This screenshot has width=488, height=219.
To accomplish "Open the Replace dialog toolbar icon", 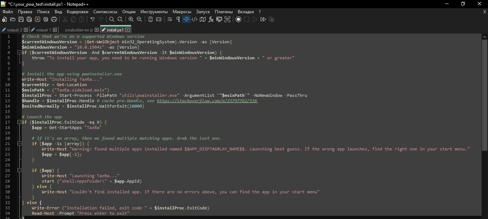I will (120, 19).
